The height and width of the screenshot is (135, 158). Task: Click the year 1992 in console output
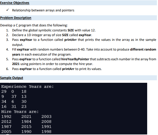pyautogui.click(x=6, y=117)
